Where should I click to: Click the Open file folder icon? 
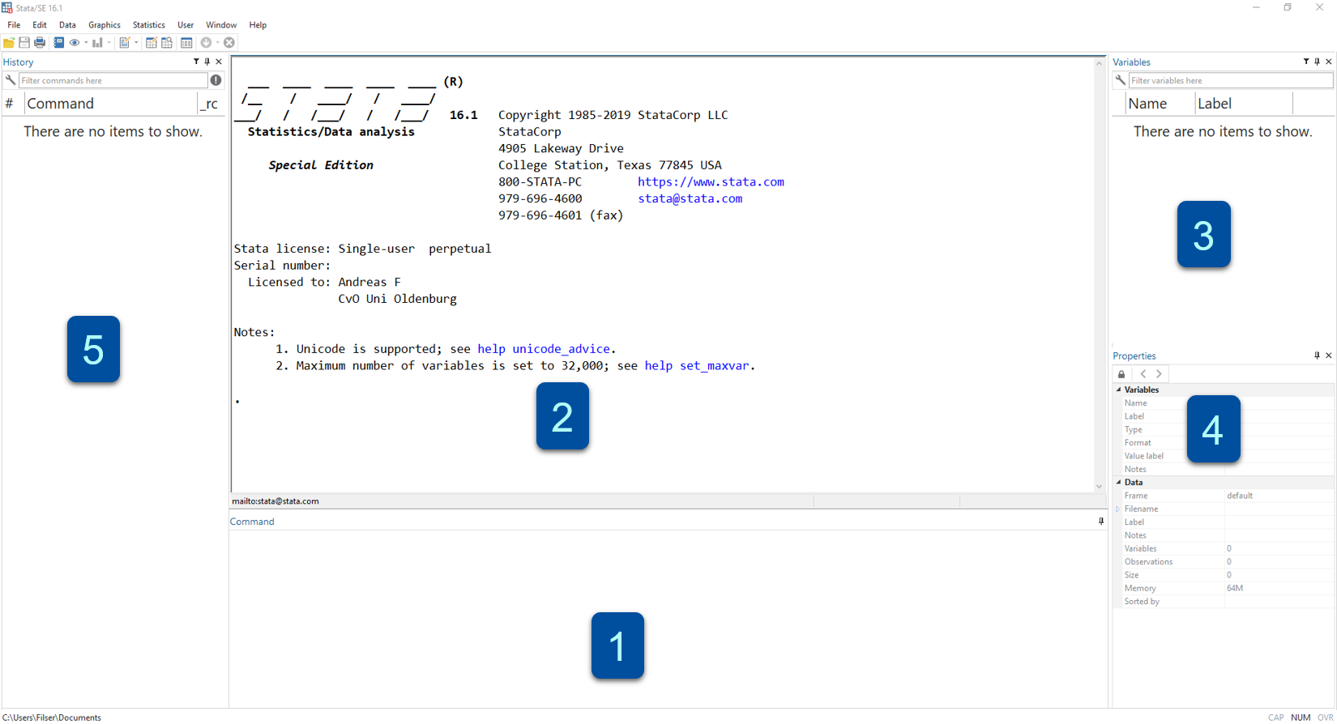pos(9,42)
